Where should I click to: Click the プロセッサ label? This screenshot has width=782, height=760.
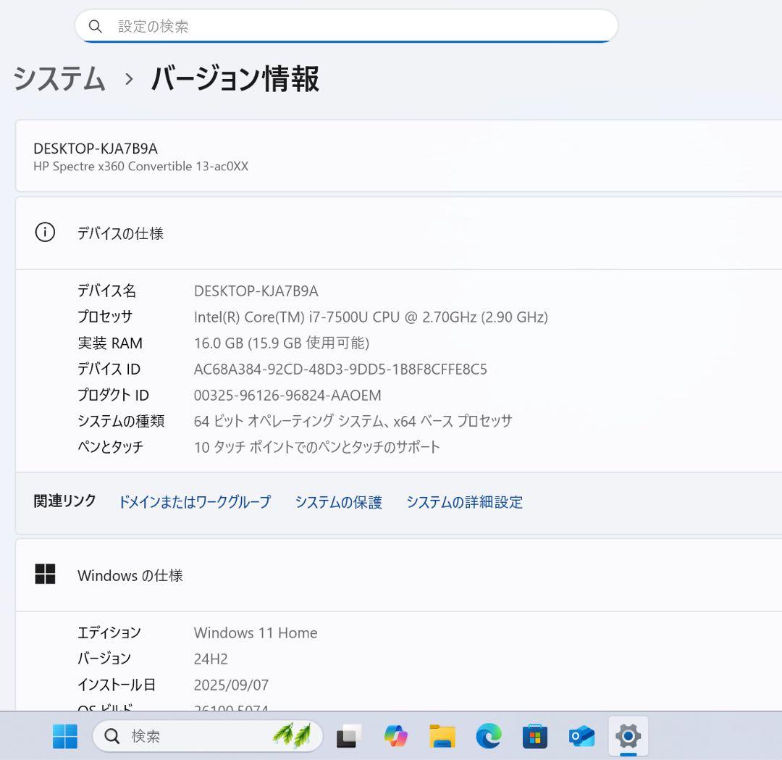pyautogui.click(x=105, y=317)
